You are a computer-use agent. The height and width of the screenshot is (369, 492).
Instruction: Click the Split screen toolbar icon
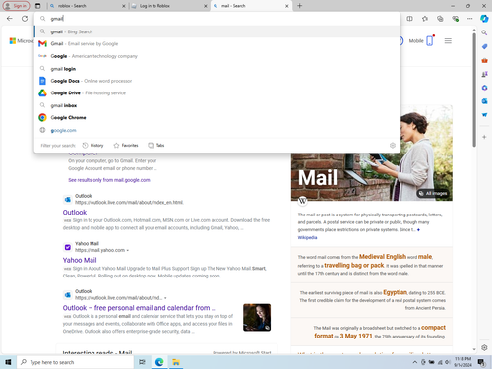pyautogui.click(x=409, y=19)
